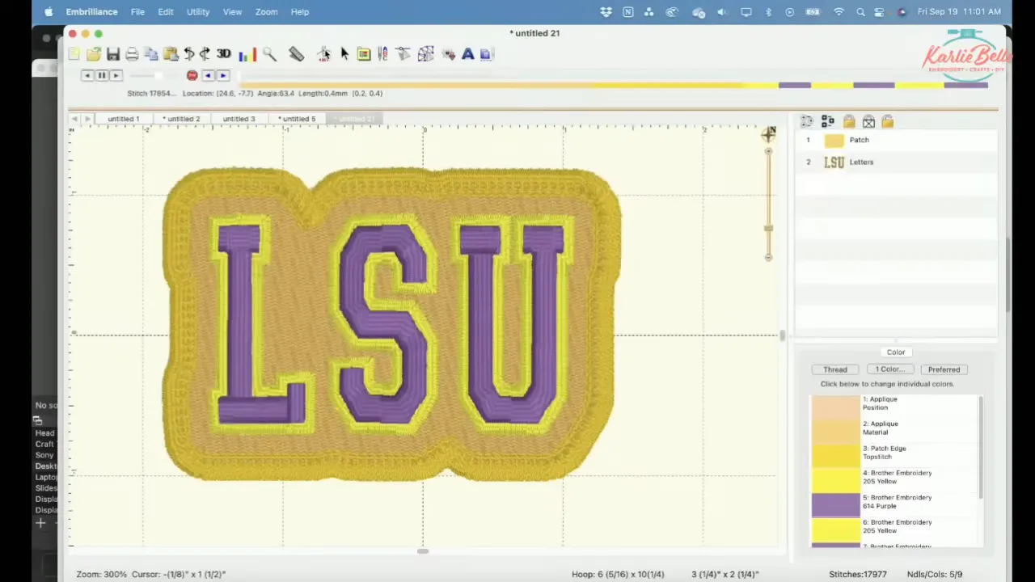Viewport: 1035px width, 582px height.
Task: Save the design with the floppy disk icon
Action: click(x=113, y=54)
